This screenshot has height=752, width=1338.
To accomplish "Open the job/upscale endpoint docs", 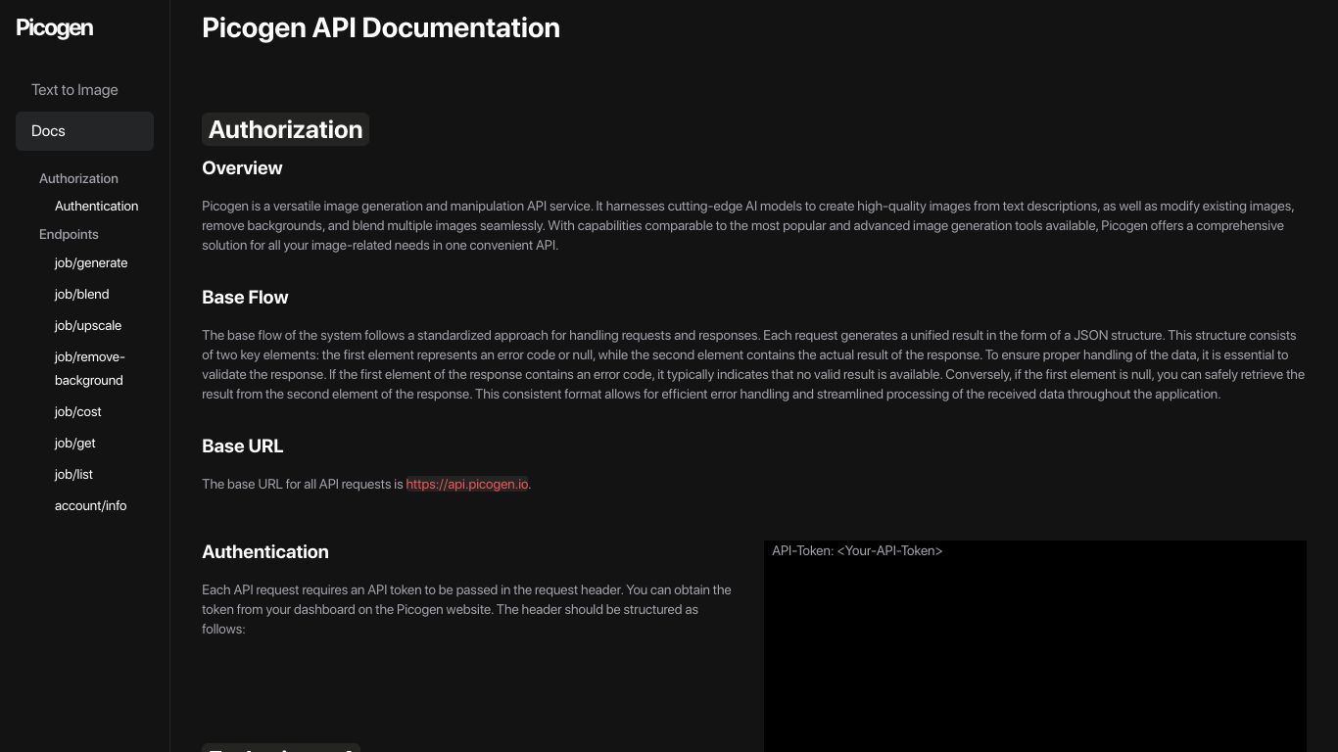I will (x=88, y=325).
